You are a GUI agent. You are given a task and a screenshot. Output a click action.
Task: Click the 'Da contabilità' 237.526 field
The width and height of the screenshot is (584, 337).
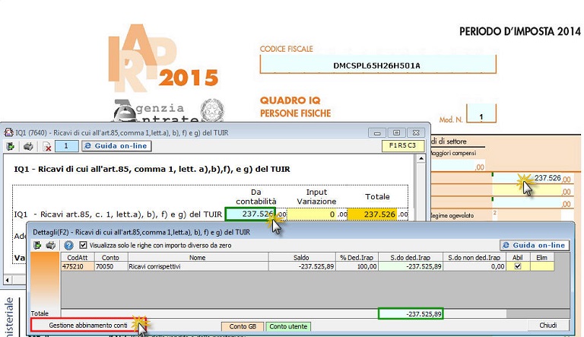click(249, 215)
